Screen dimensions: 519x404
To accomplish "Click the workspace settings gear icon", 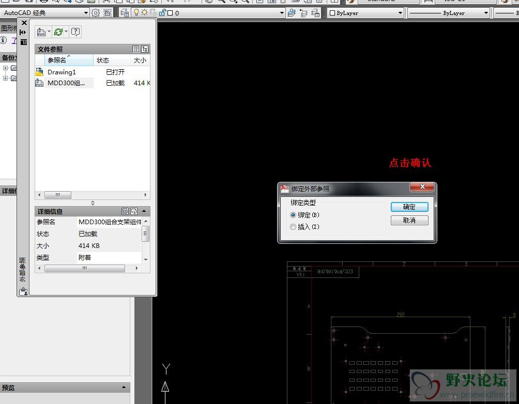I will pyautogui.click(x=95, y=13).
